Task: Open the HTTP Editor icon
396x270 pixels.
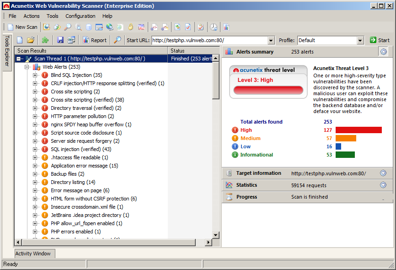Action: [99, 27]
